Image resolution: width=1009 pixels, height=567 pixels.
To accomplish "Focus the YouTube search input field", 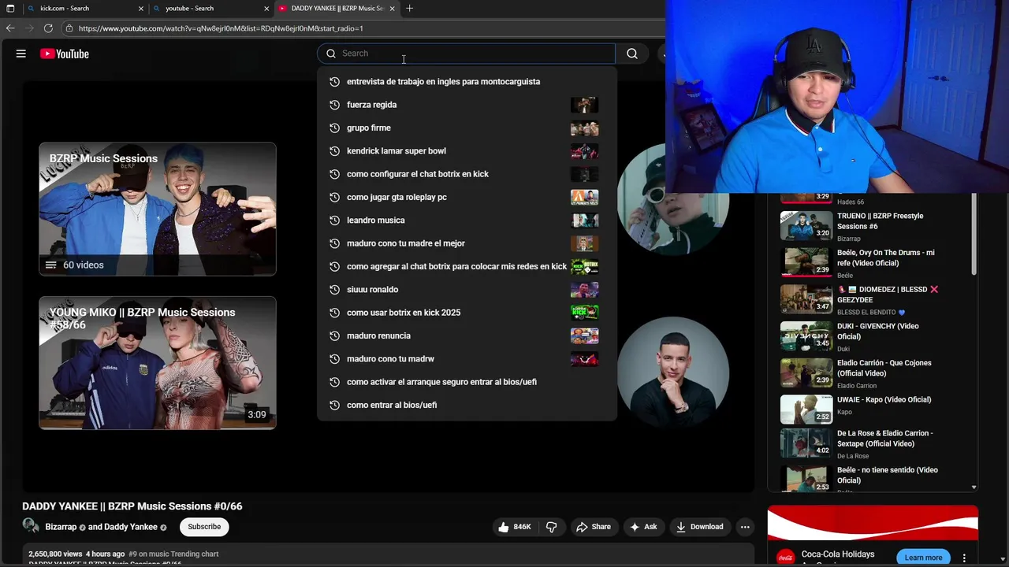I will click(467, 54).
